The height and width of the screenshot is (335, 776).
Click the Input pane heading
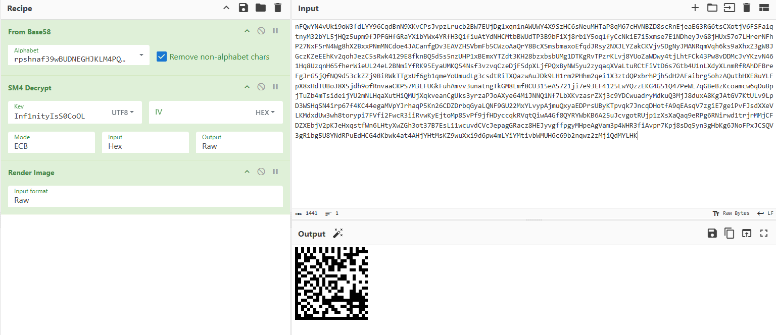308,9
